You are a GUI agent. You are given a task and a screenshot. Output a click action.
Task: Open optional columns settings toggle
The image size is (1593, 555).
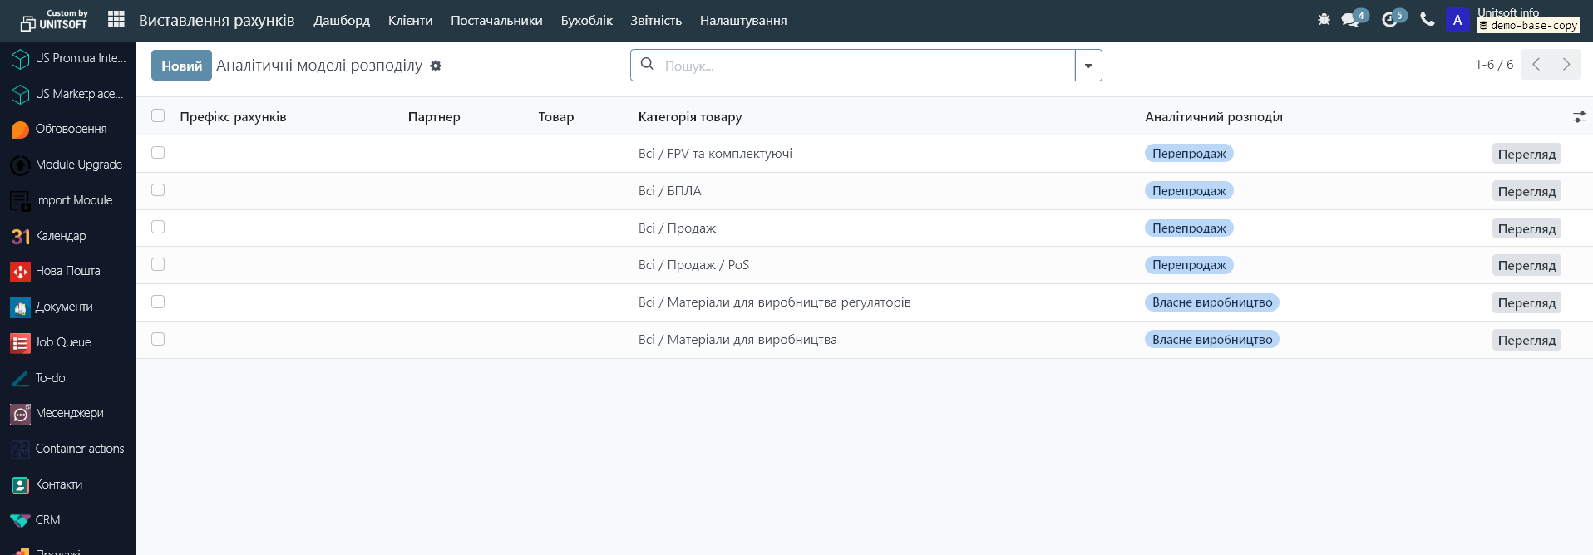click(1579, 117)
